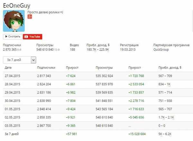This screenshot has width=193, height=141.
Task: Click the За 7 дней period selector
Action: [x=17, y=60]
